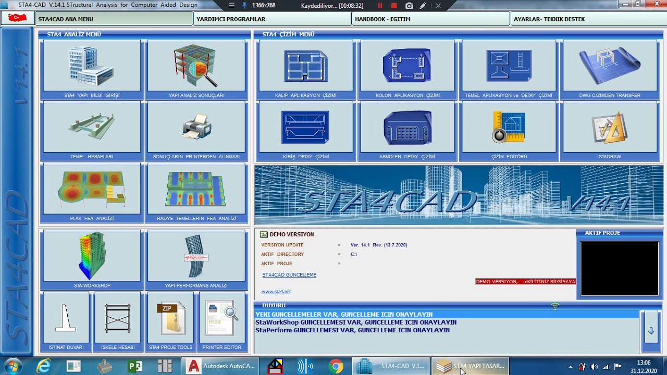Launch STADRAW tool
This screenshot has height=375, width=667.
pos(610,131)
